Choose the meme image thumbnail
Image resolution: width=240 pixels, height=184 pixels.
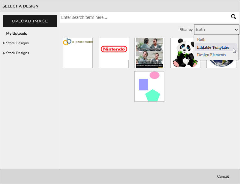tap(149, 53)
